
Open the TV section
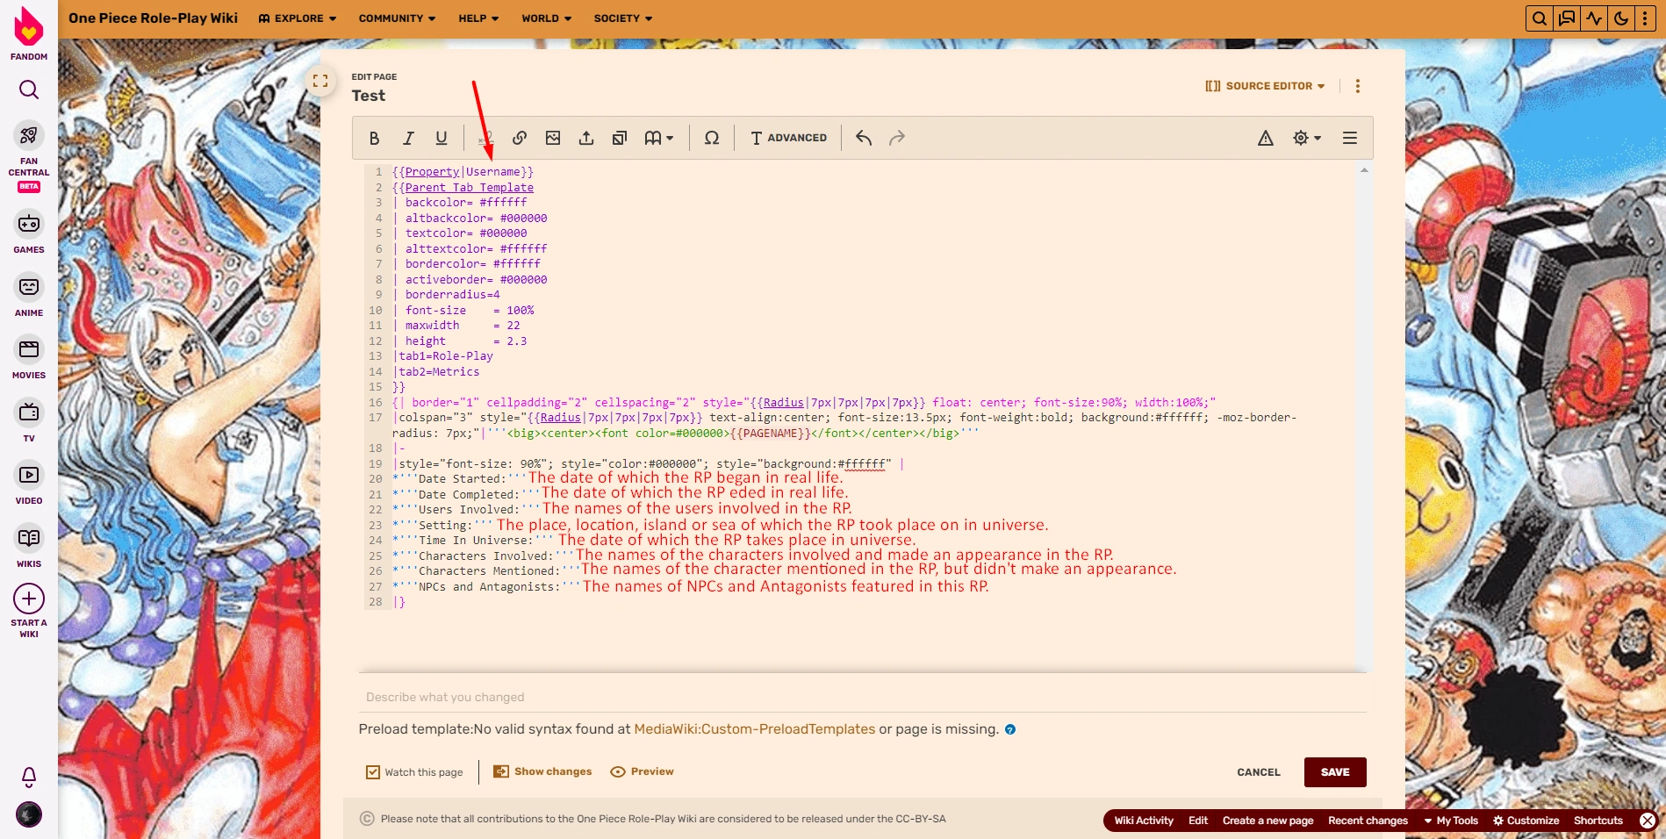[x=29, y=421]
